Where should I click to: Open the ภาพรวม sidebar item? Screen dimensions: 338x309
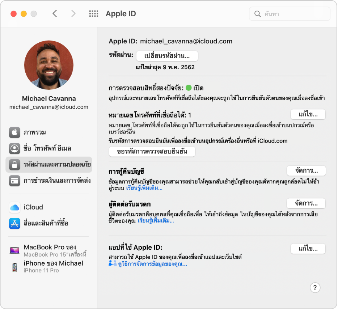click(x=49, y=132)
